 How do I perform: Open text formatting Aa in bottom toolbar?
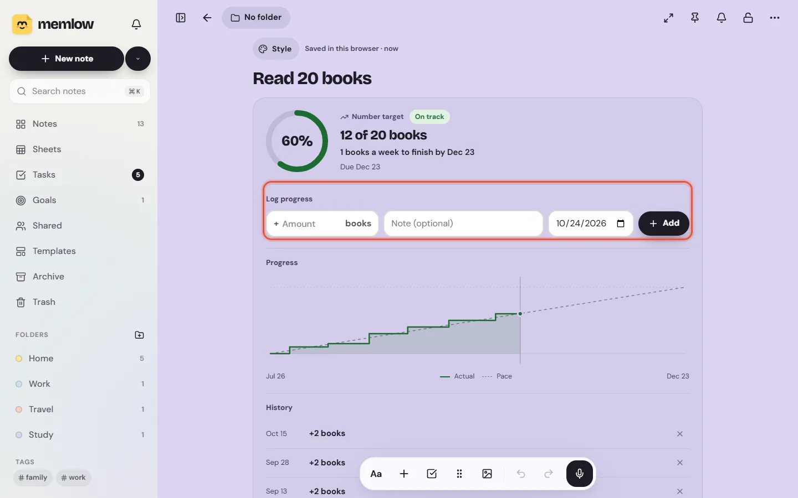pos(376,474)
